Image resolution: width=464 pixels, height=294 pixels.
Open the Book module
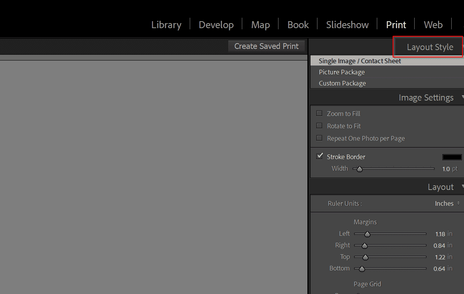pyautogui.click(x=297, y=24)
